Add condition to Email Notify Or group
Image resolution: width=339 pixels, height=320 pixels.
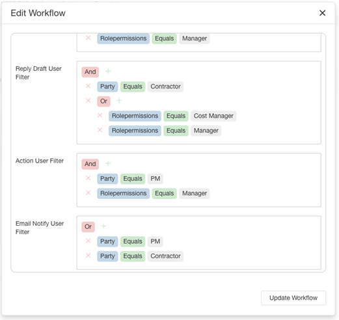pyautogui.click(x=103, y=226)
